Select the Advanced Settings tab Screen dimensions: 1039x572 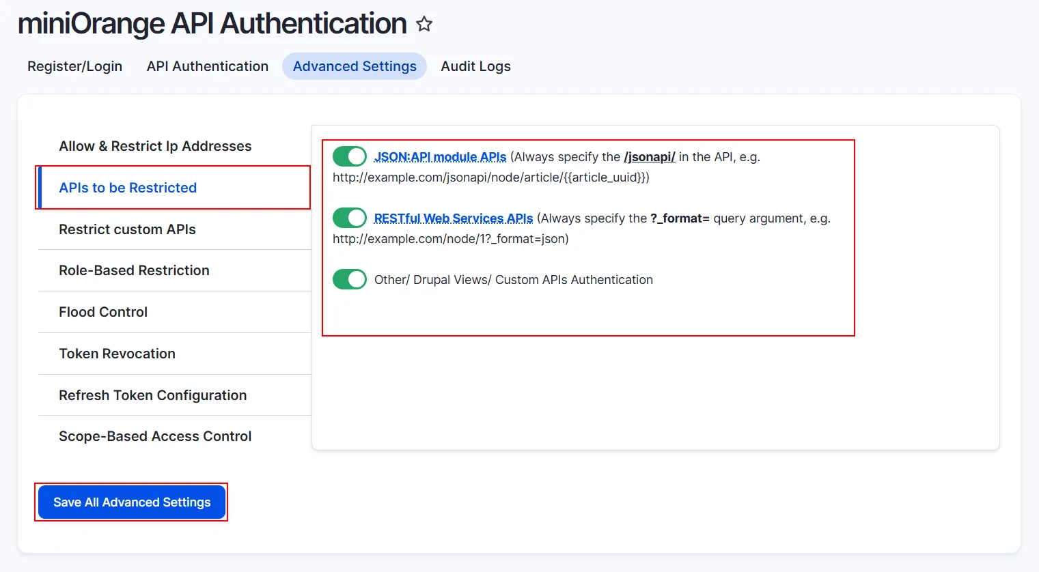(x=355, y=66)
